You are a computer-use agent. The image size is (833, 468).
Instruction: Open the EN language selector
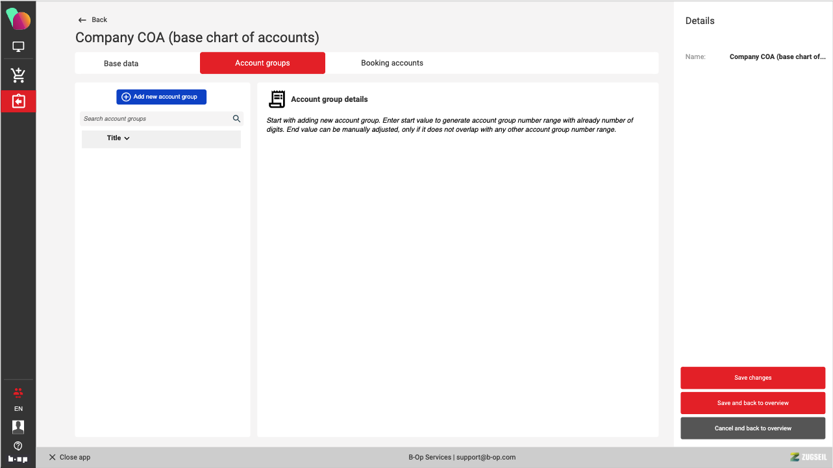[18, 409]
